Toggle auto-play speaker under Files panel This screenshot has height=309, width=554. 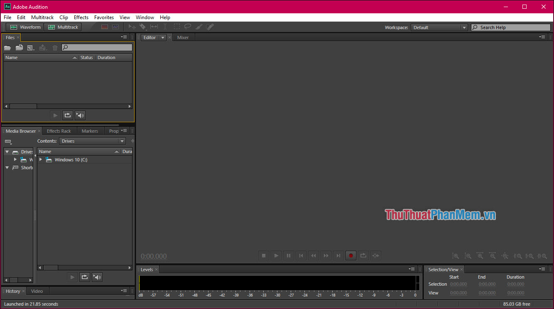pyautogui.click(x=80, y=115)
